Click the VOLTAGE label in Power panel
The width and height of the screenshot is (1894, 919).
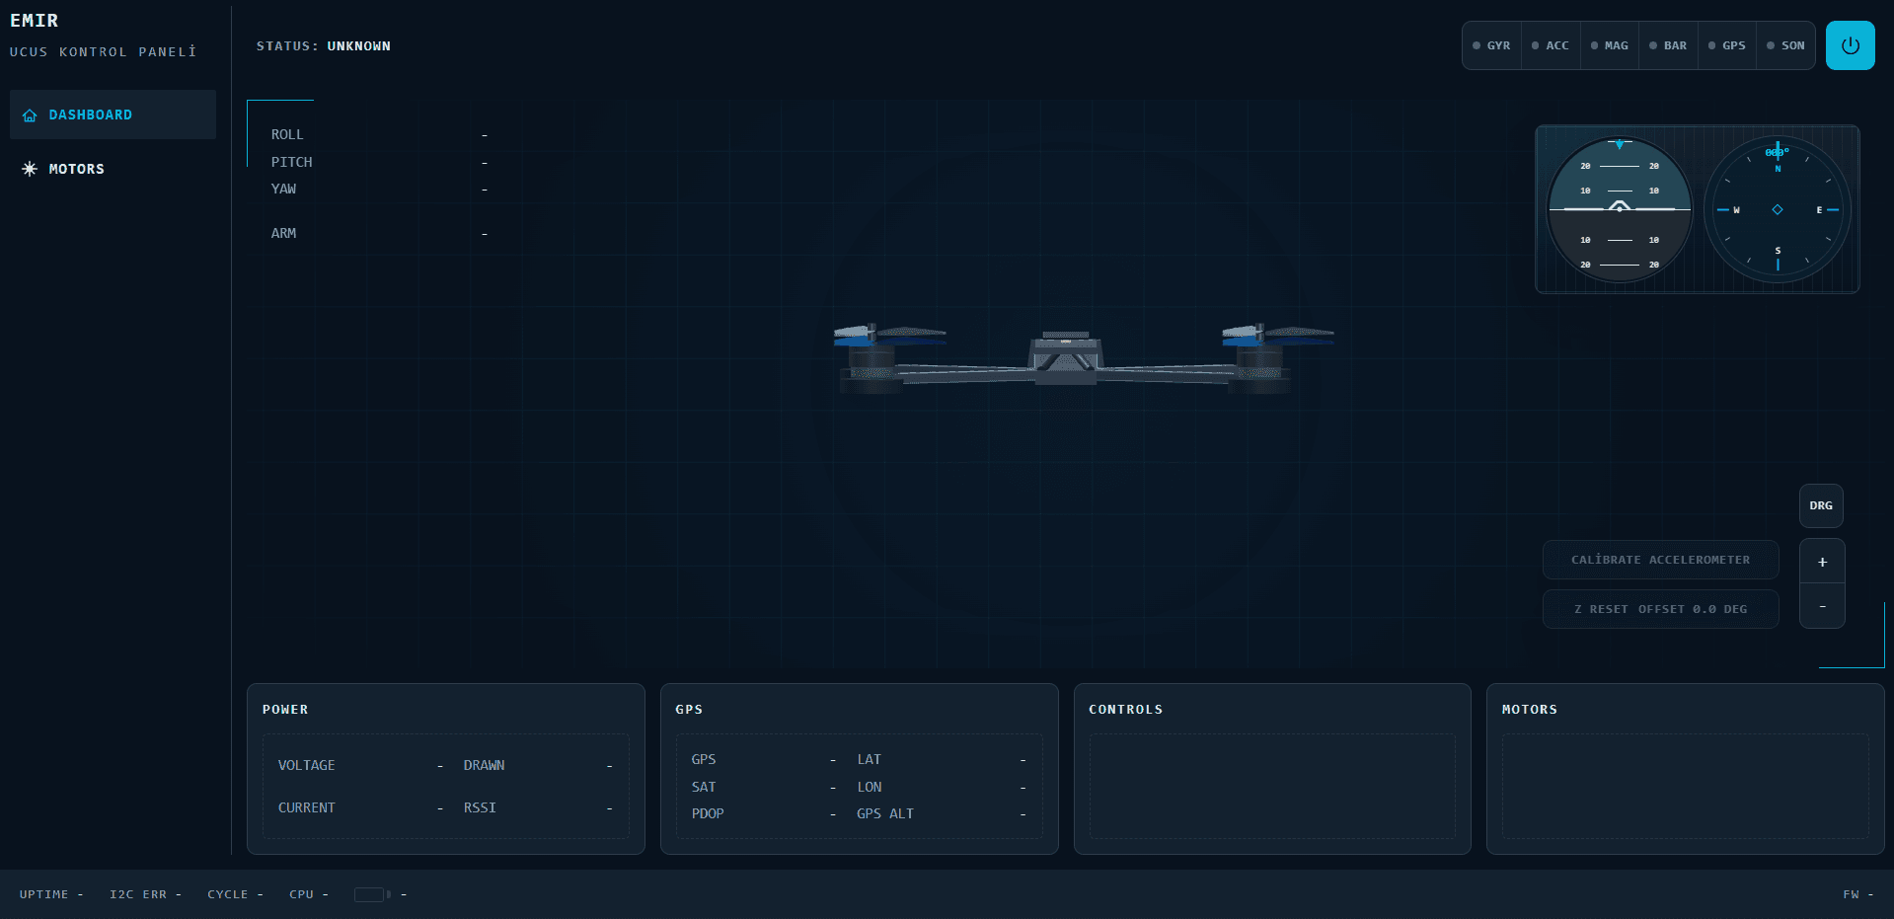point(307,765)
